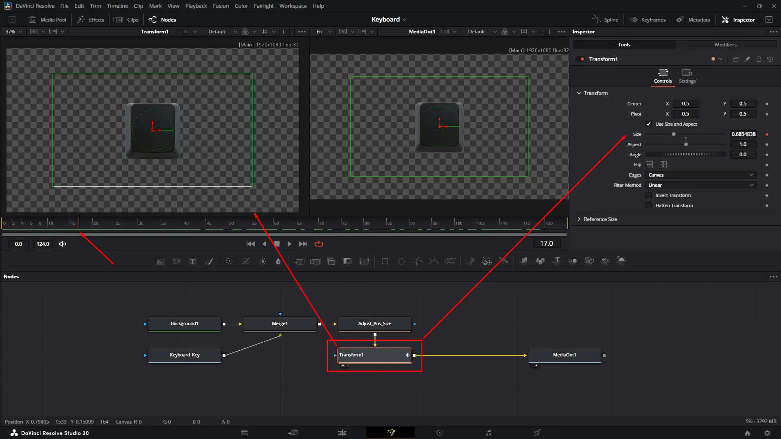Switch to the Modifiers tab

726,45
